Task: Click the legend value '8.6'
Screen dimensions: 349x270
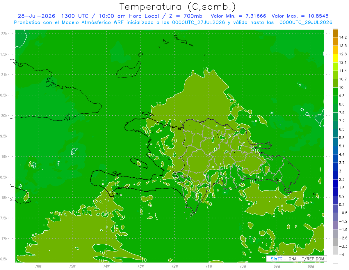Action: click(342, 104)
